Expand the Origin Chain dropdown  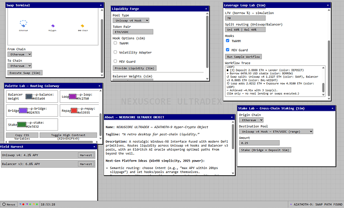coord(252,120)
